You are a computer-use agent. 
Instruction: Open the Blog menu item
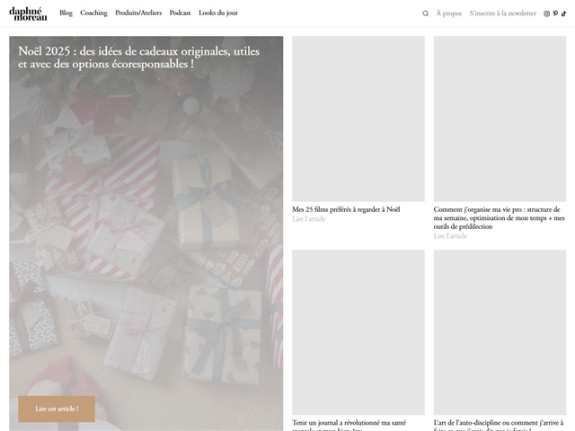[66, 13]
